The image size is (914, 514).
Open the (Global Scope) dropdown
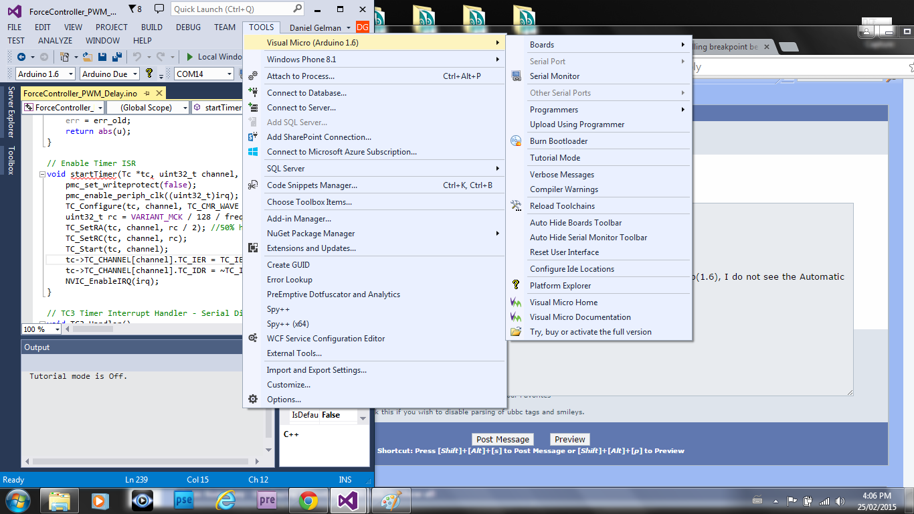point(148,107)
